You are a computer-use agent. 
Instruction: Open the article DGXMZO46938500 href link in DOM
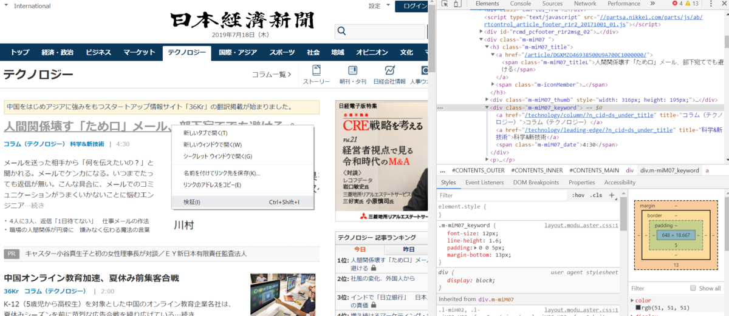click(x=586, y=54)
